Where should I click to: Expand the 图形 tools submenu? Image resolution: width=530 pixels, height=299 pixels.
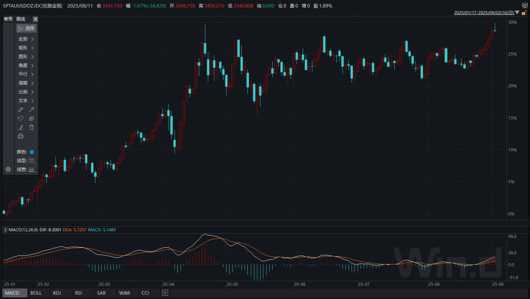click(x=26, y=57)
